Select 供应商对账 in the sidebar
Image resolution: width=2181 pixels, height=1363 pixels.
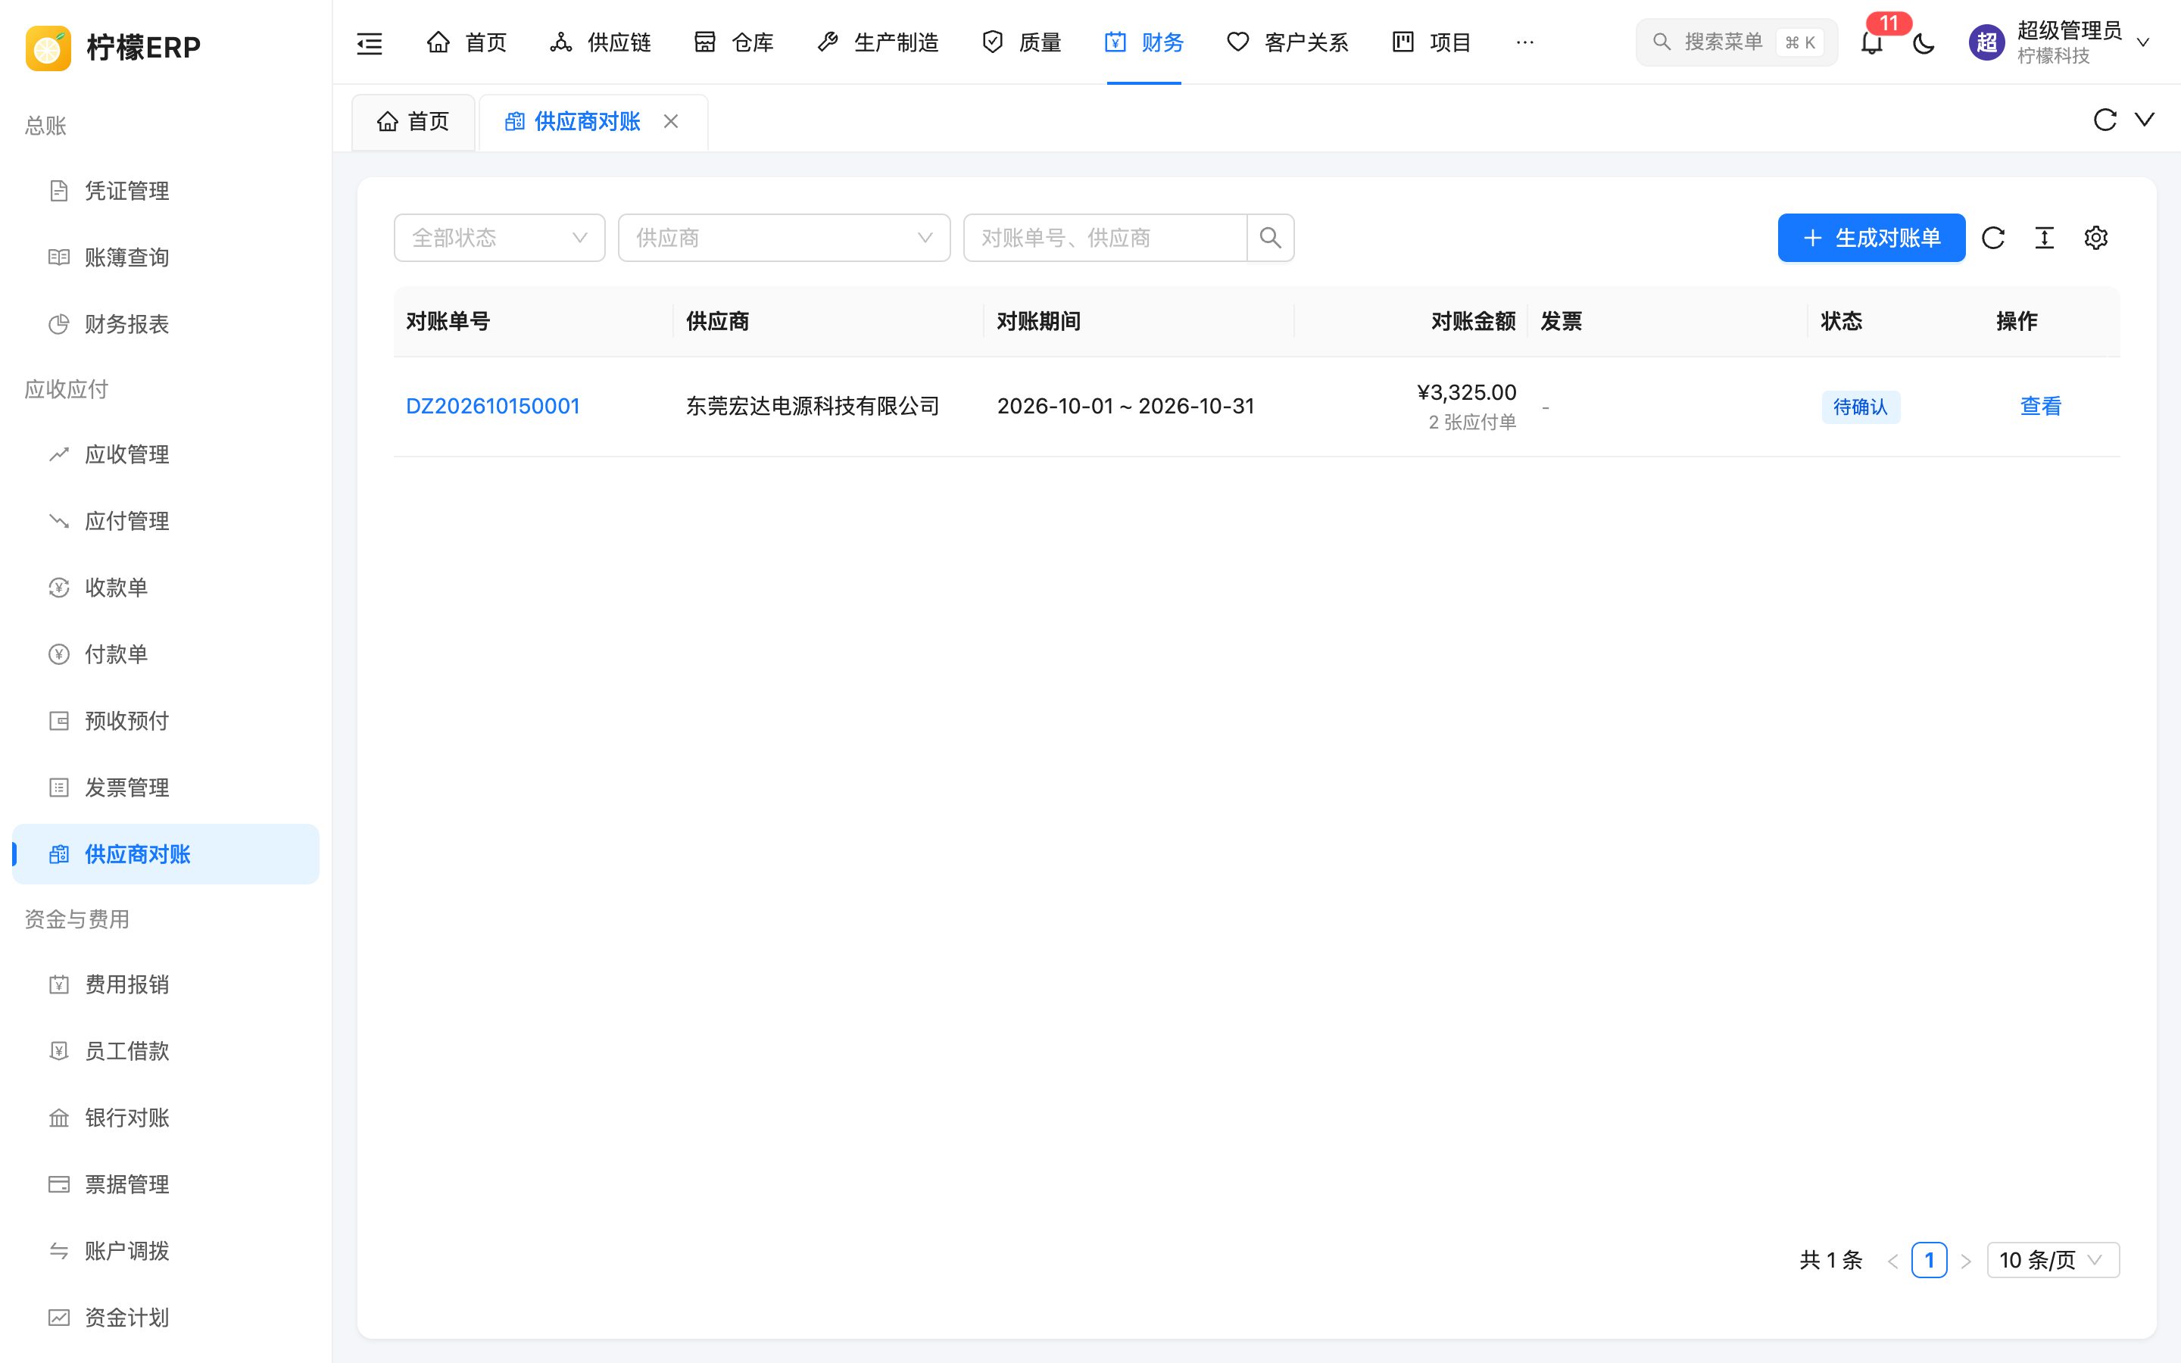point(166,855)
